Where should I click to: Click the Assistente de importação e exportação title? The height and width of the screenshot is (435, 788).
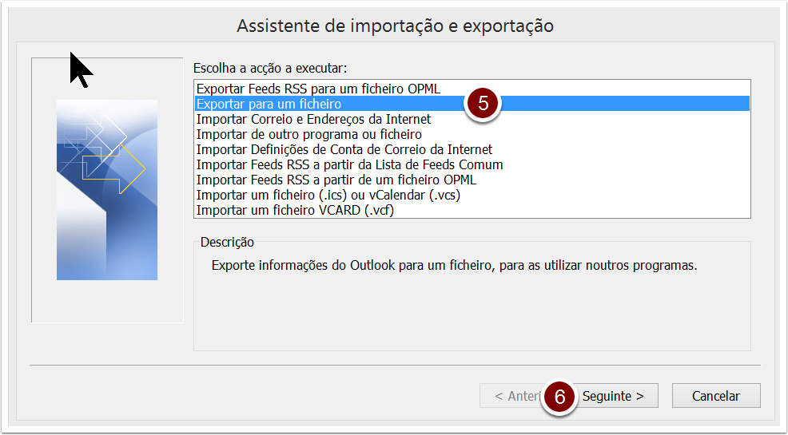pos(395,26)
